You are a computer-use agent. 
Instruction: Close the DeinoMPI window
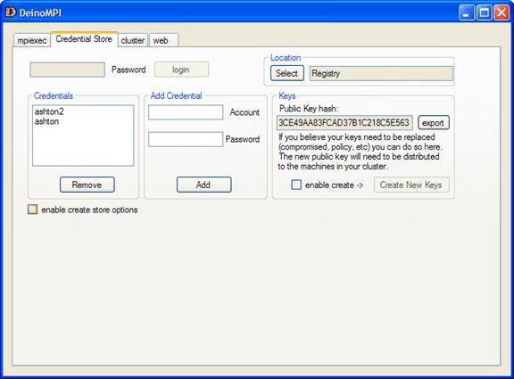click(x=502, y=12)
